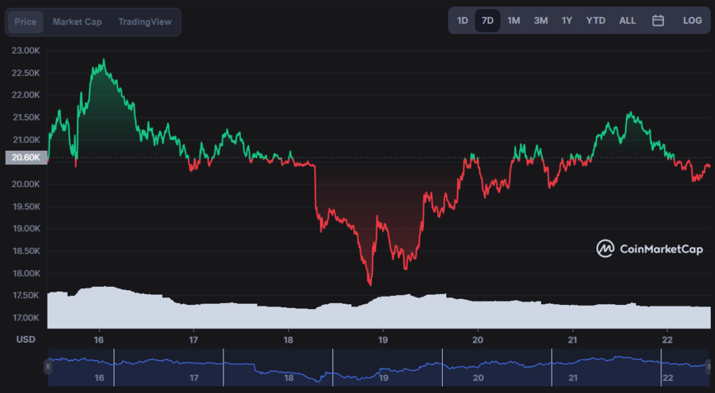Select the Price tab
This screenshot has height=393, width=715.
pyautogui.click(x=26, y=22)
